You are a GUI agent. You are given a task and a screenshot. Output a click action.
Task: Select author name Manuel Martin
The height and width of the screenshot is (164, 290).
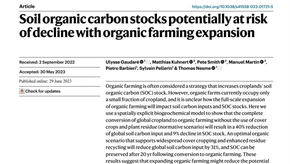pos(244,62)
